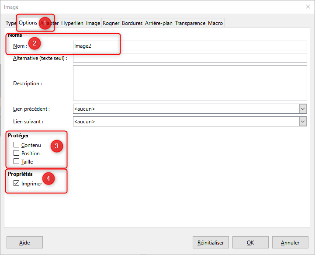
Task: Switch to the Type tab
Action: pyautogui.click(x=11, y=23)
